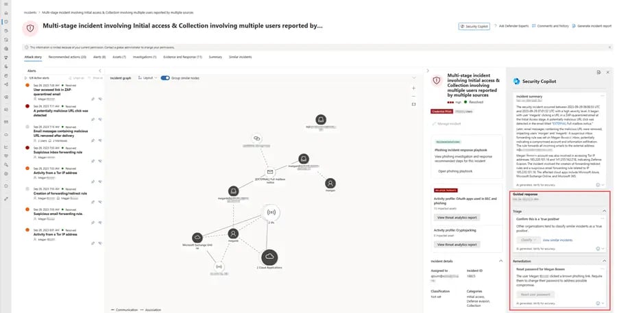Zoom in on the incident graph

[413, 88]
